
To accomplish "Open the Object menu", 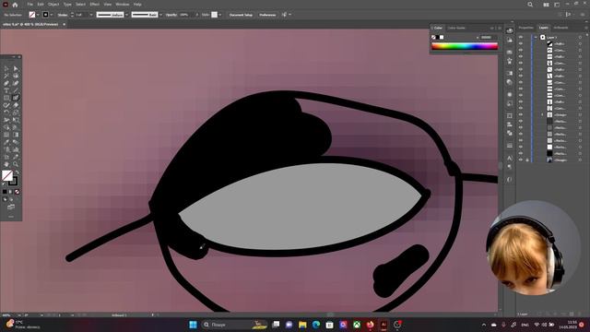I will point(53,5).
